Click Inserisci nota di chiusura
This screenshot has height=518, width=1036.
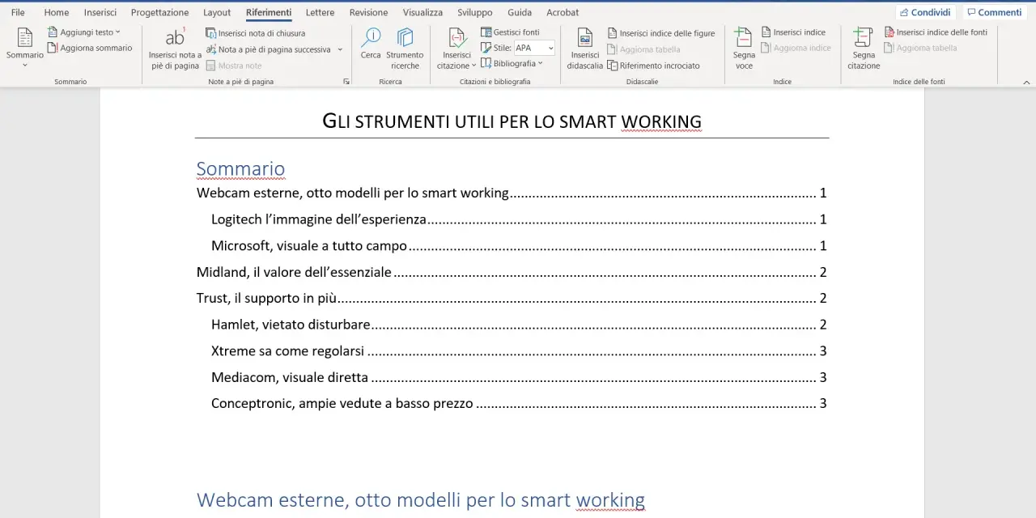click(256, 33)
